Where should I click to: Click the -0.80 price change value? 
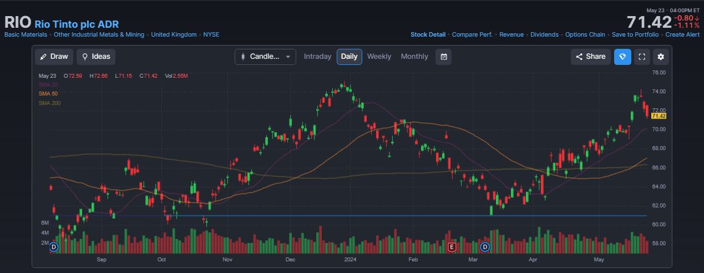point(687,18)
